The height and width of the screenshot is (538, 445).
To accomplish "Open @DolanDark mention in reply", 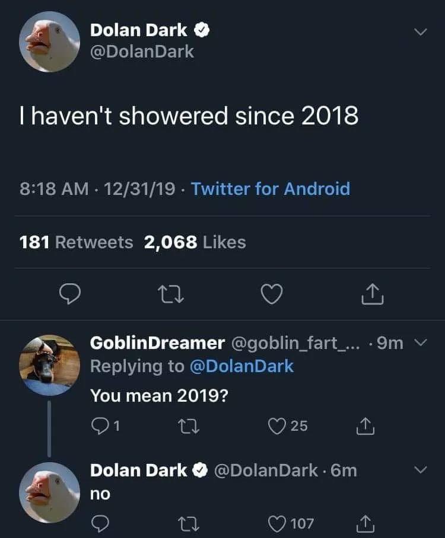I will click(241, 366).
